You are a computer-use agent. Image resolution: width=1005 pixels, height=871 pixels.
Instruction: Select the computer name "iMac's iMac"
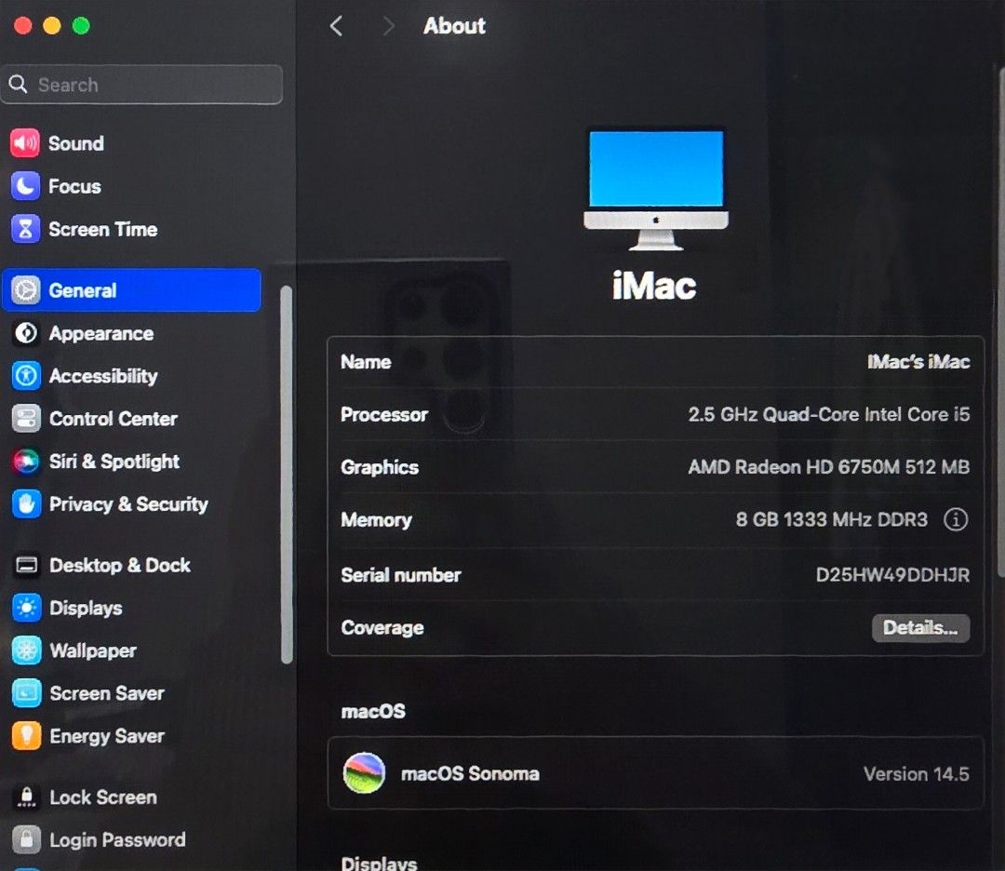point(918,362)
